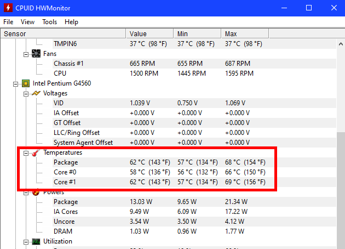Select the Temperatures label

point(63,152)
